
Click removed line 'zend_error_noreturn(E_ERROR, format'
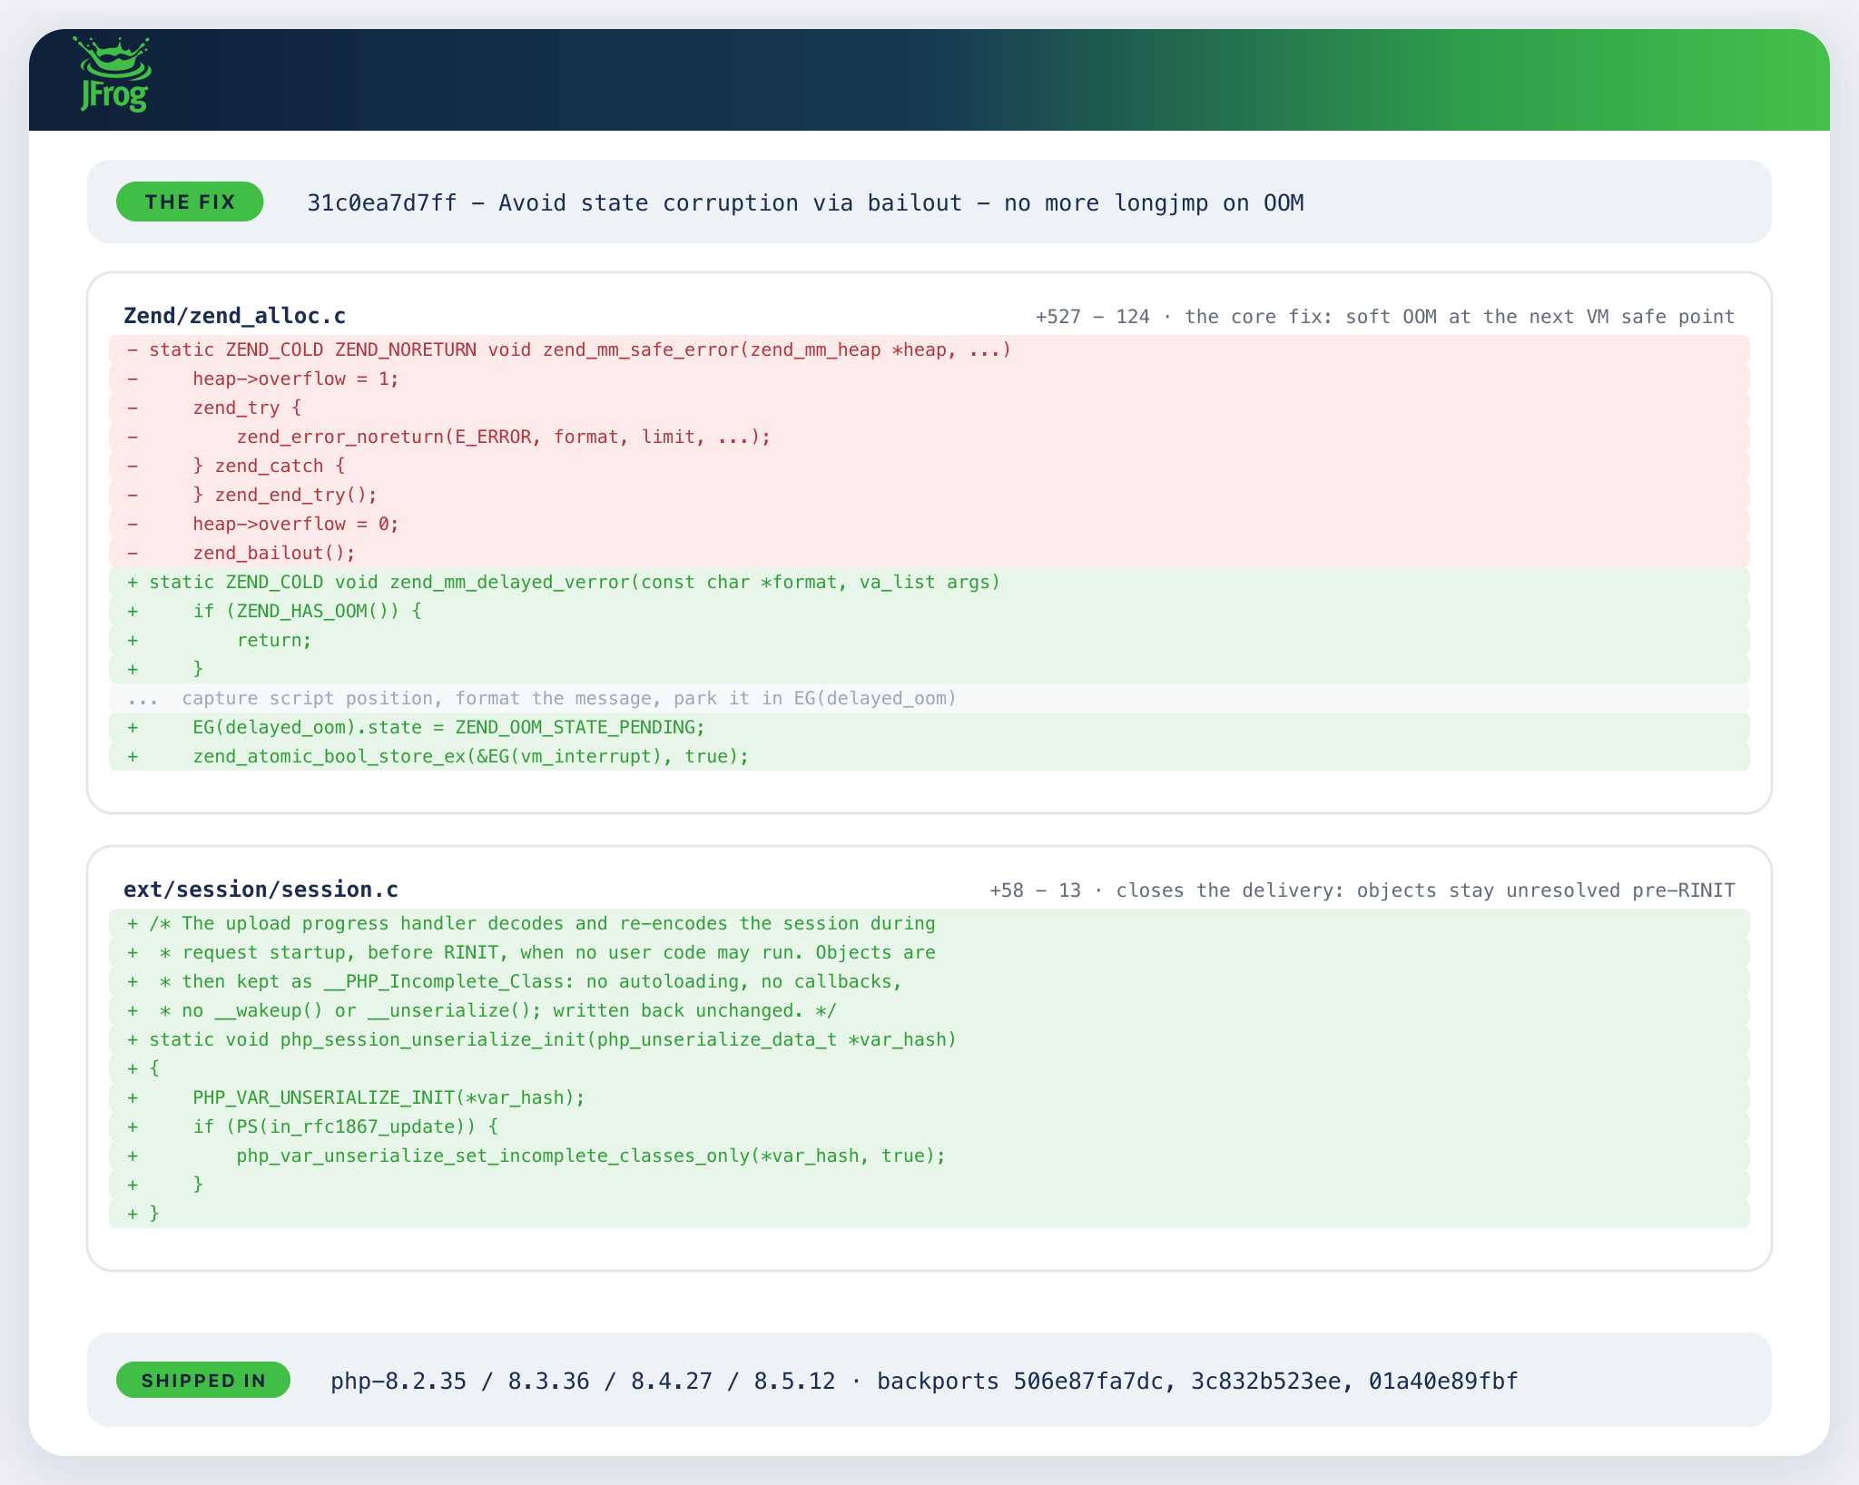click(x=929, y=437)
